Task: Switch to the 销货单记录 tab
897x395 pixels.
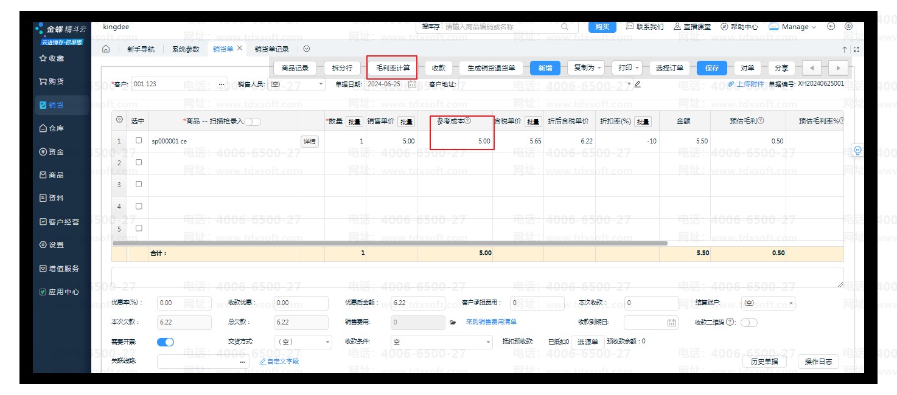Action: (x=271, y=49)
